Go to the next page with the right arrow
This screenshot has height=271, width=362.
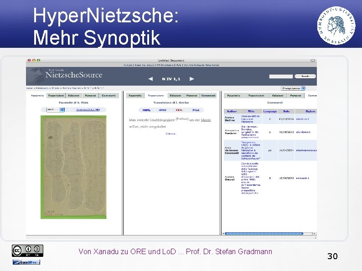191,79
